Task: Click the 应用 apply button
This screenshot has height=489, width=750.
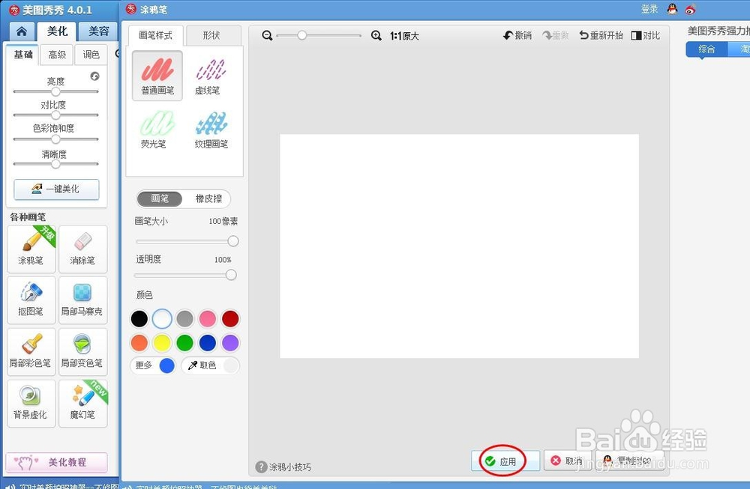Action: coord(505,461)
